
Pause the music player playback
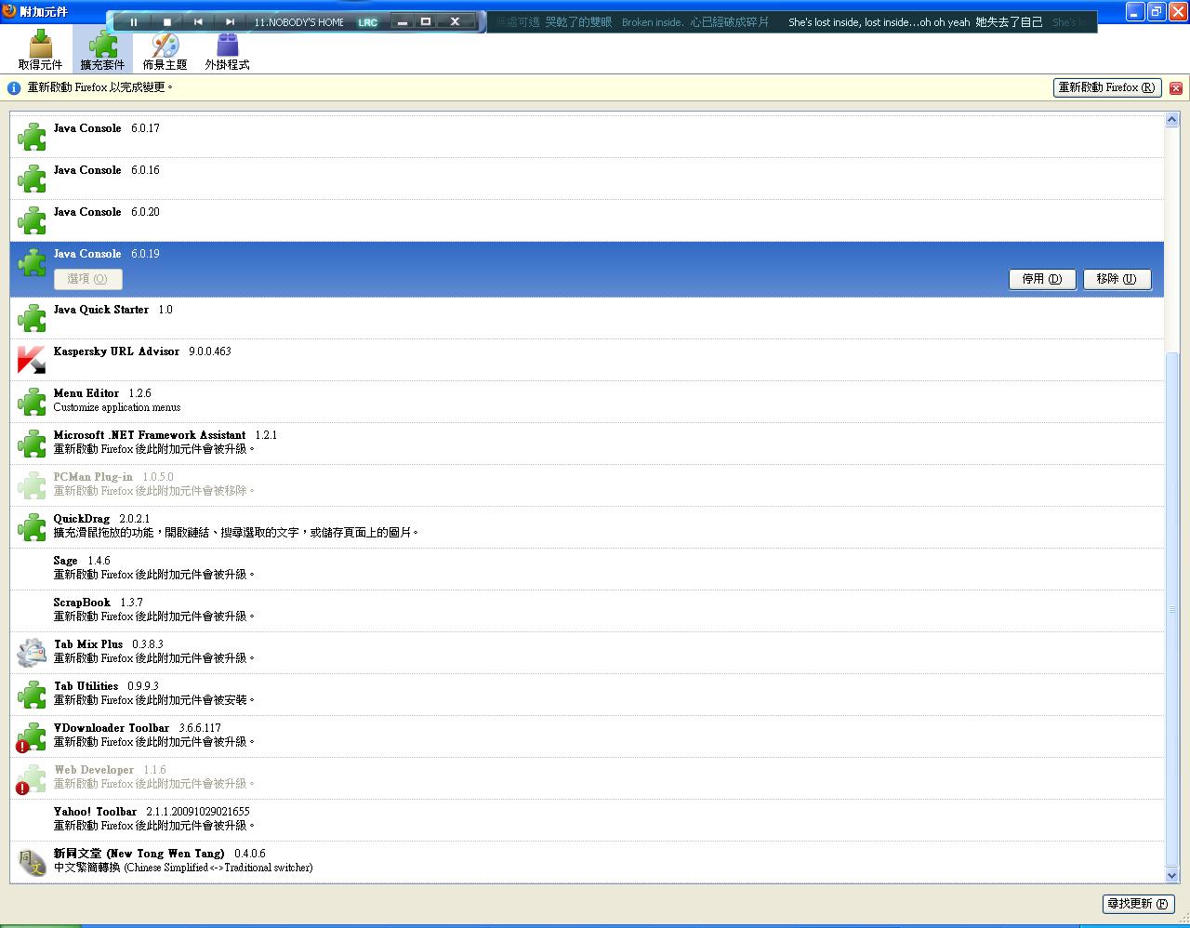point(133,22)
